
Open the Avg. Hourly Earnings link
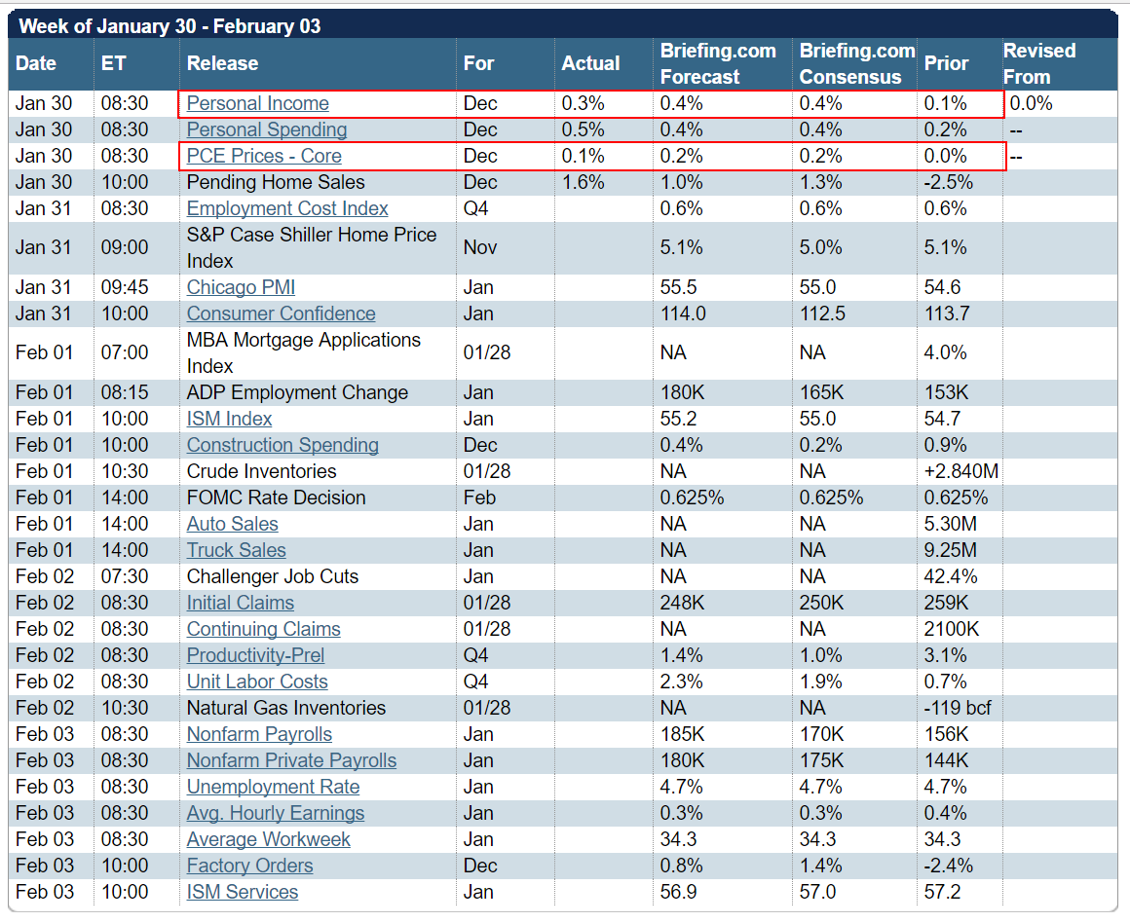pyautogui.click(x=276, y=813)
